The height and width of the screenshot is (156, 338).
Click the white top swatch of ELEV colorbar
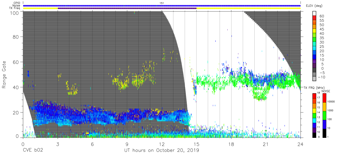pyautogui.click(x=315, y=13)
